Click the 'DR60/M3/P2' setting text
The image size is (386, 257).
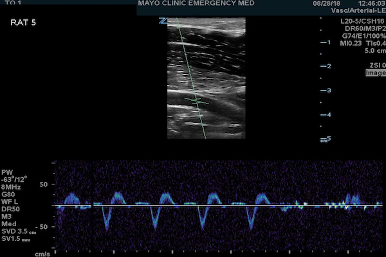365,28
